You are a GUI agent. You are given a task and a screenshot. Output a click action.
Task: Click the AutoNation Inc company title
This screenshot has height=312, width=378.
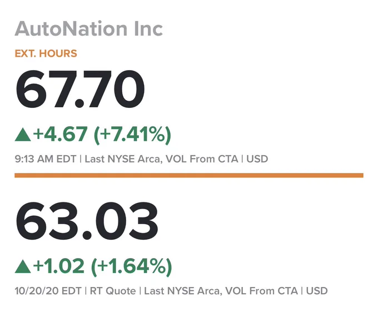point(89,29)
